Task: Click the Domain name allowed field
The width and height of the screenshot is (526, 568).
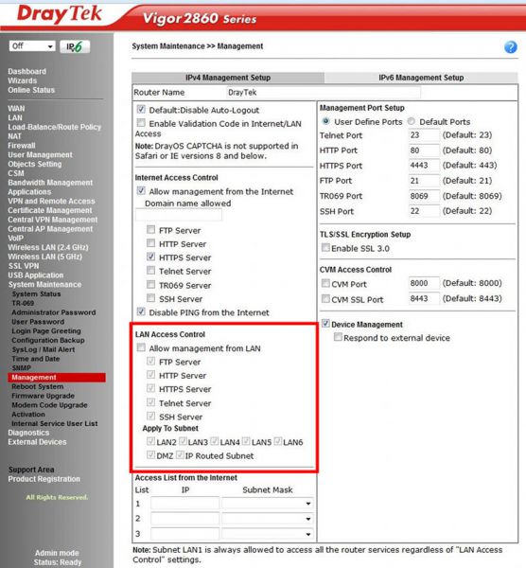Action: [x=179, y=215]
